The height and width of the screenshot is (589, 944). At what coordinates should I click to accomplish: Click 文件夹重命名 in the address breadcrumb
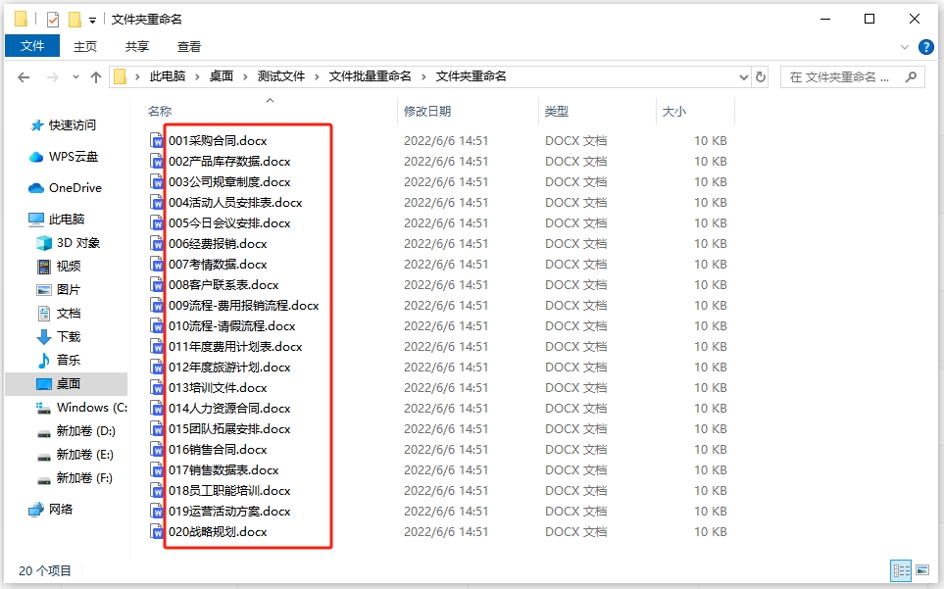point(471,76)
